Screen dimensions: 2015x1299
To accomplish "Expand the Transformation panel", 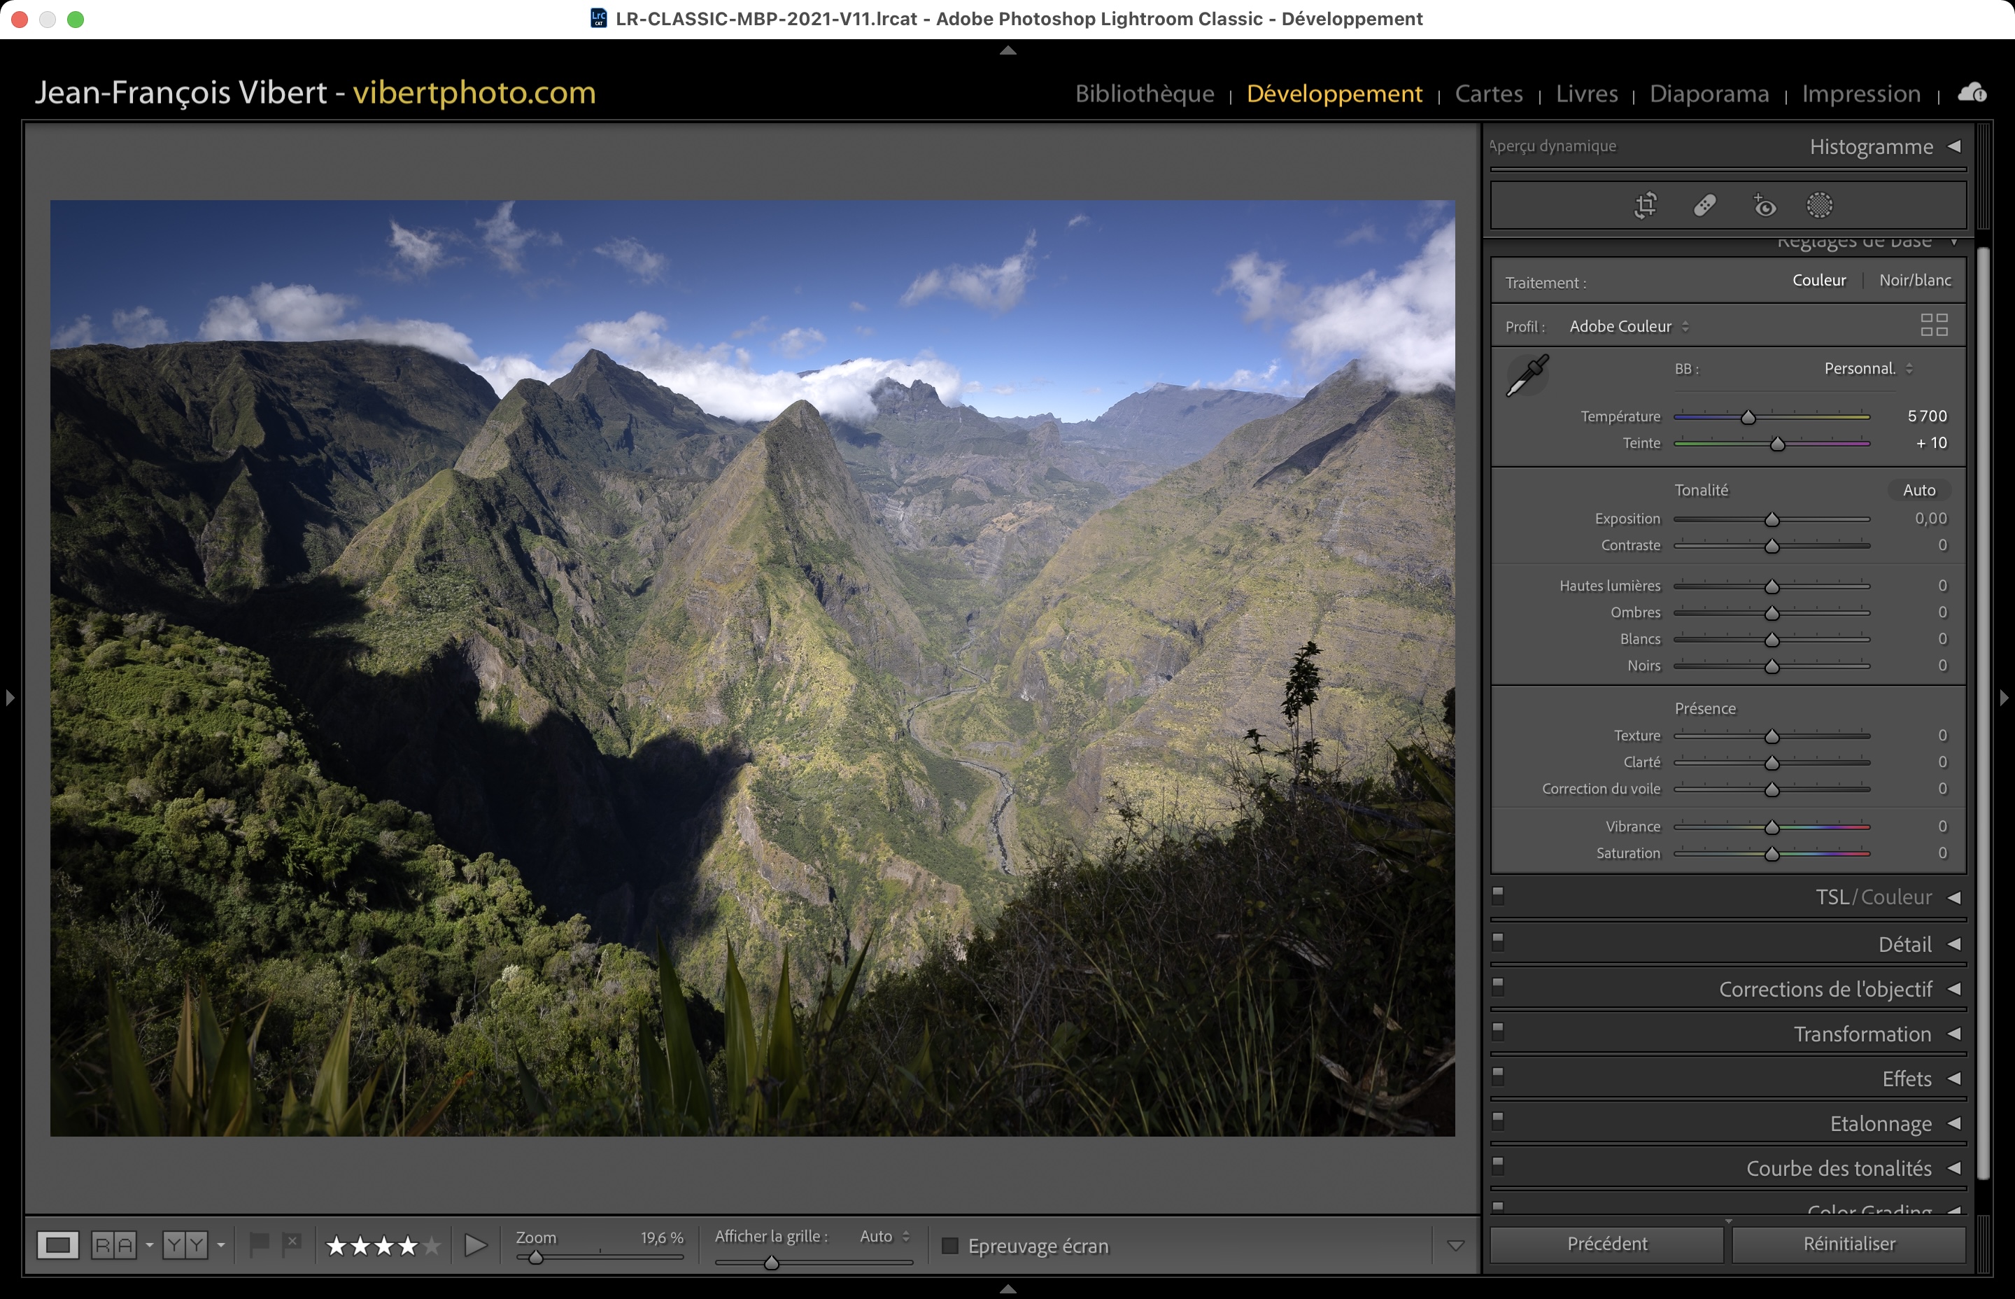I will tap(1862, 1034).
